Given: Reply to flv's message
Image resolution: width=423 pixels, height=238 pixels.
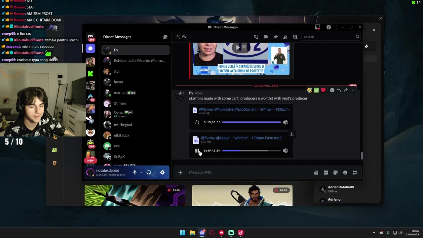Looking at the screenshot, I should tap(339, 90).
